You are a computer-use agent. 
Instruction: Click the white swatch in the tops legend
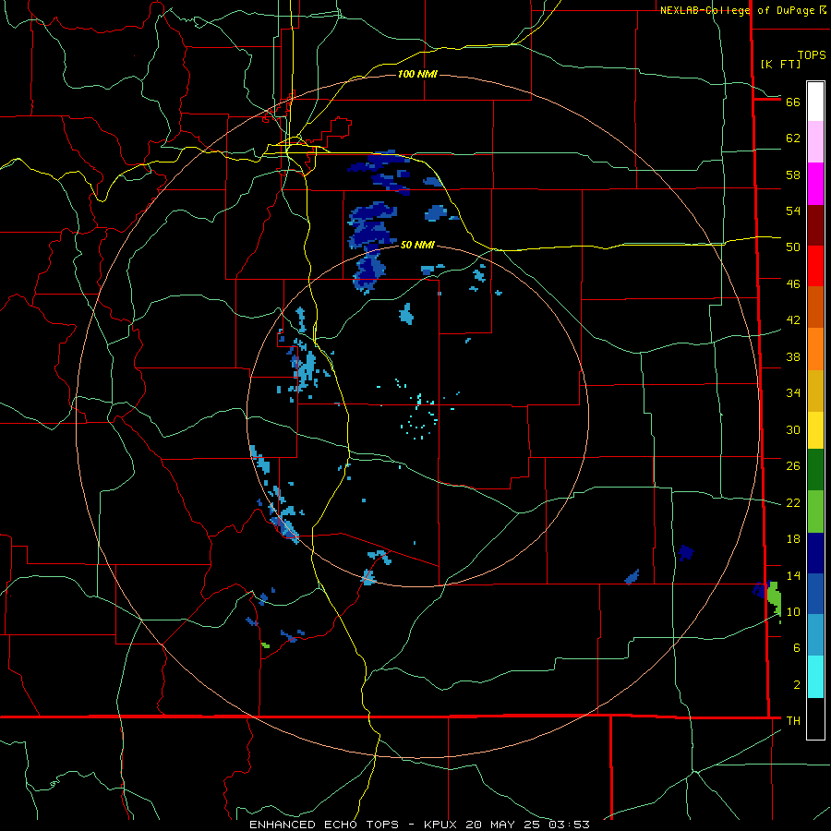click(815, 102)
